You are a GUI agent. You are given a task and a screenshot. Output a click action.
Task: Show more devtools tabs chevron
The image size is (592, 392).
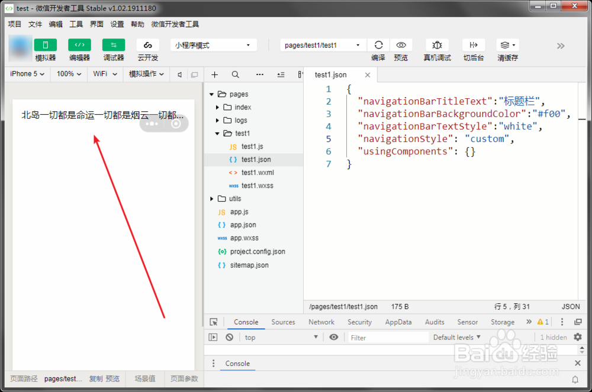(x=529, y=322)
